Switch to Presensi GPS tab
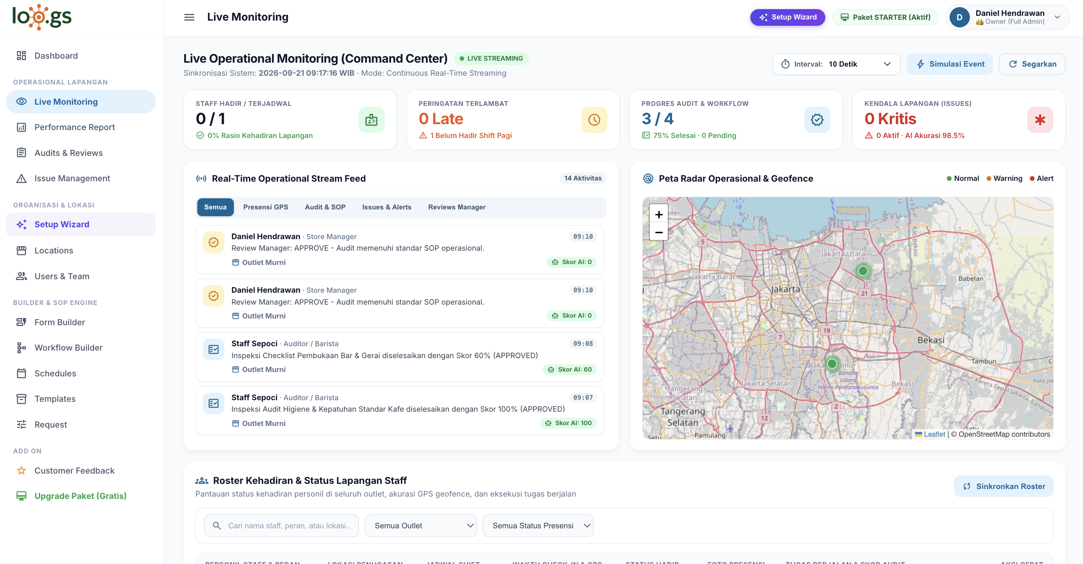Screen dimensions: 1083x564 (x=266, y=207)
